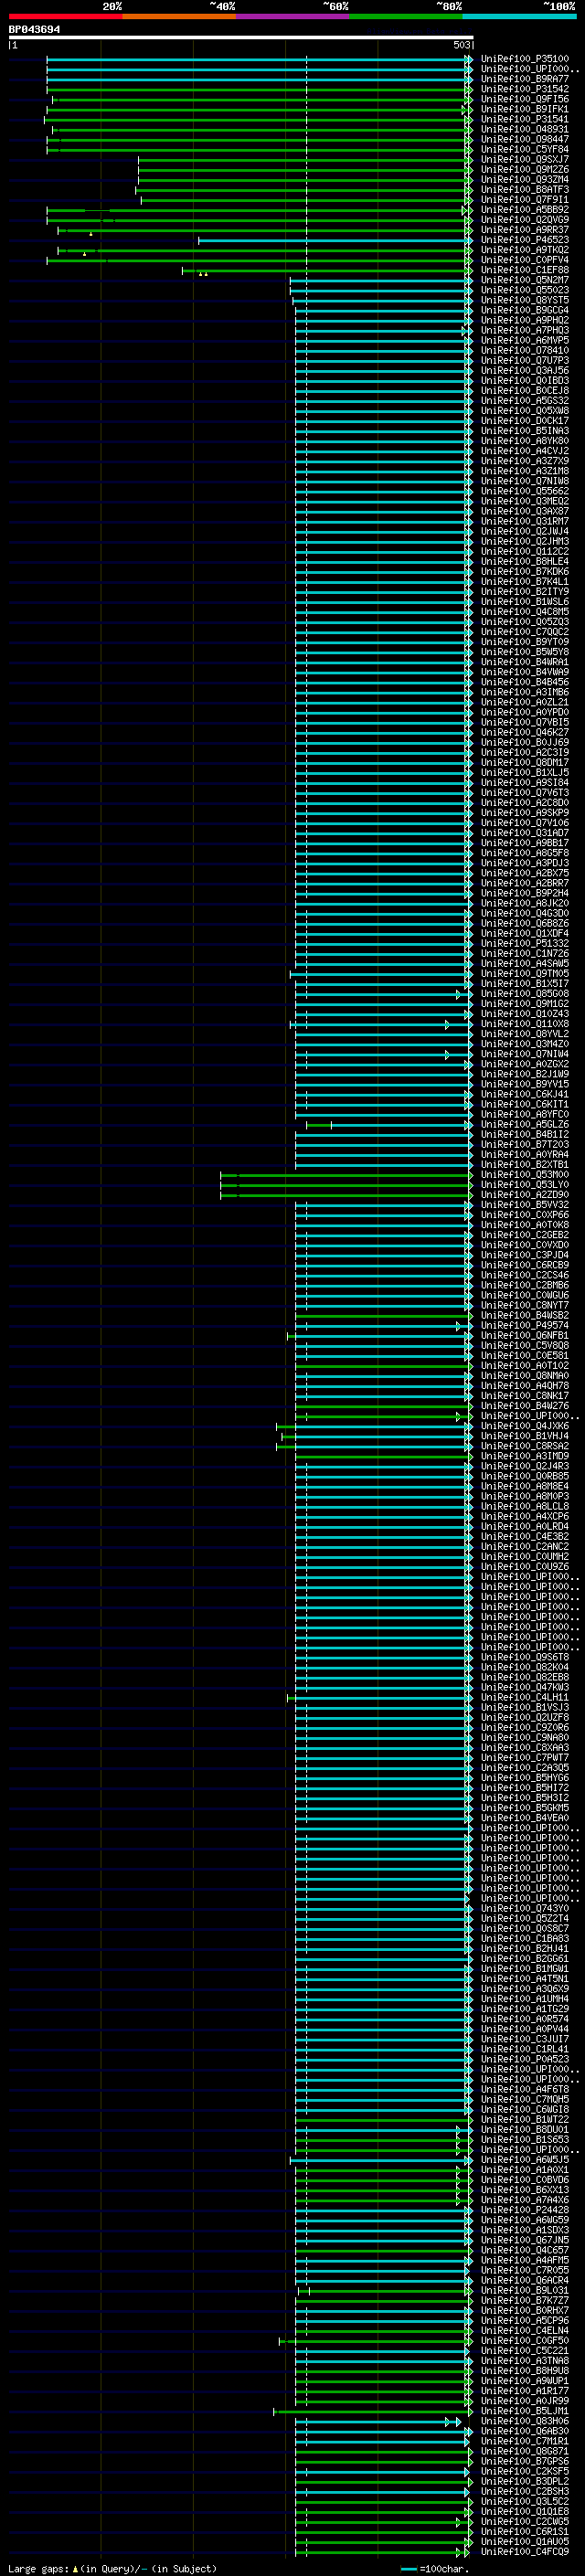Select hit UniRef100_B9RA77
The height and width of the screenshot is (2576, 585).
525,79
